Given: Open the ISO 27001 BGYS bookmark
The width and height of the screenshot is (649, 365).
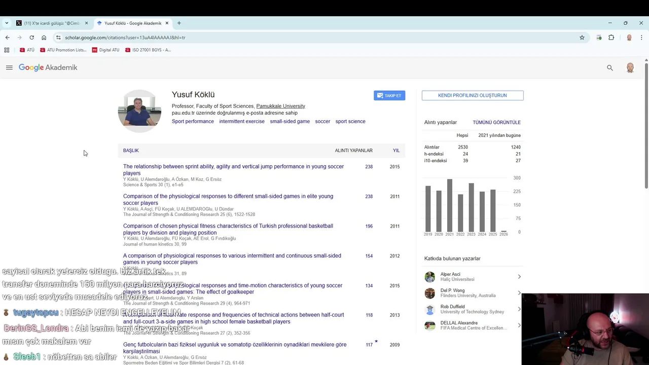Looking at the screenshot, I should click(x=148, y=50).
